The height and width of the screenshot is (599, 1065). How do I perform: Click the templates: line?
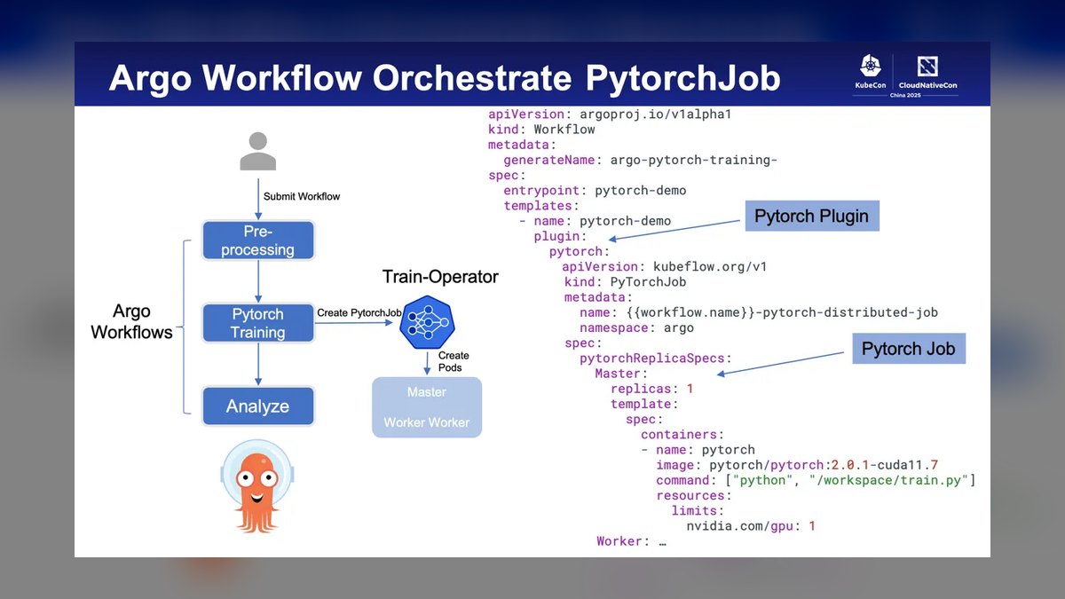tap(541, 205)
